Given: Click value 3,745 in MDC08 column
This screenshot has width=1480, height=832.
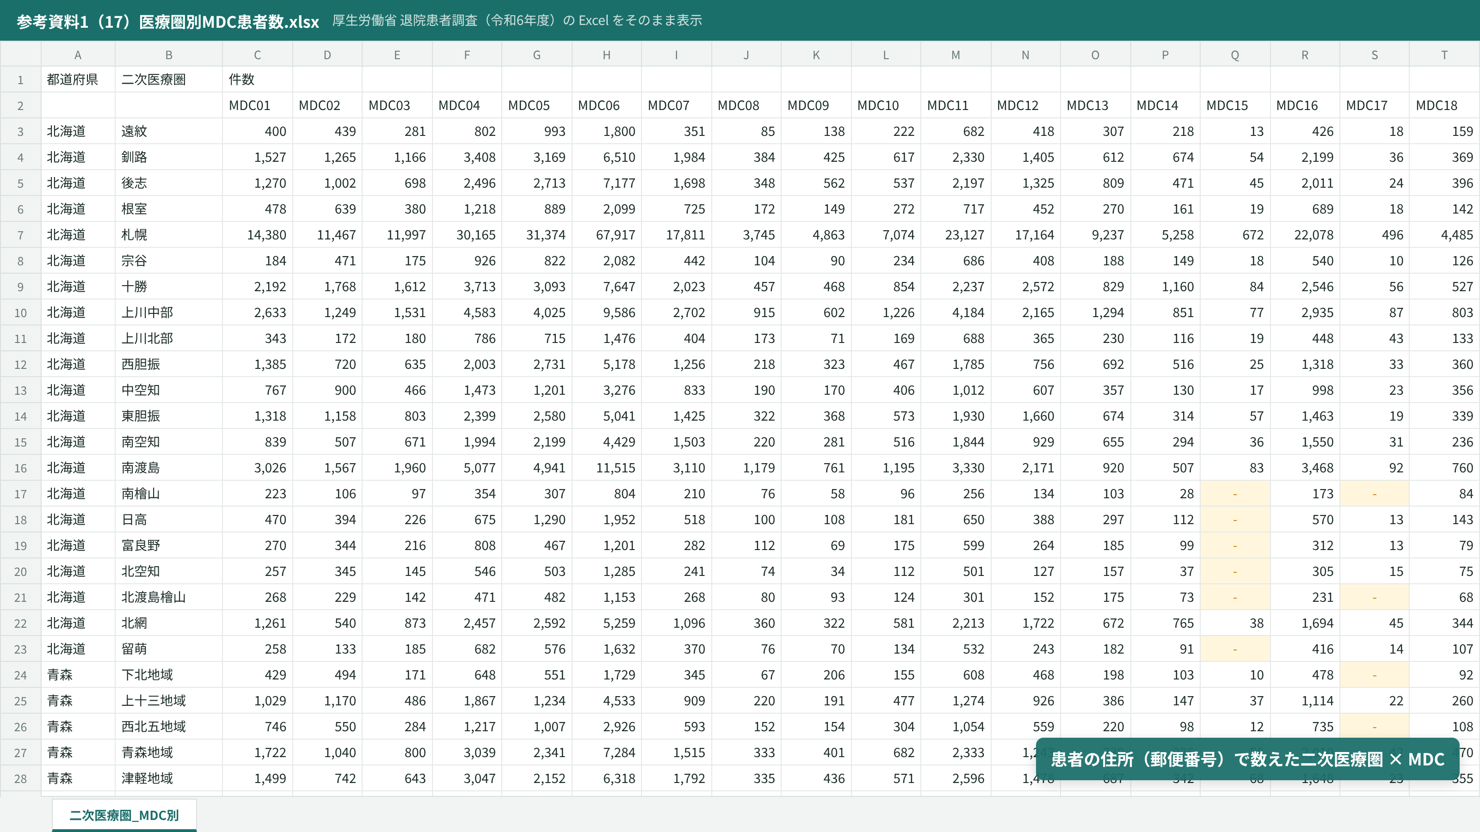Looking at the screenshot, I should [x=746, y=235].
